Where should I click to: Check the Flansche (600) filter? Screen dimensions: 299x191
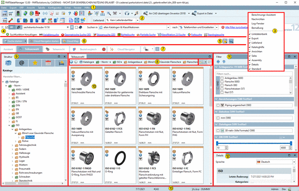222,81
